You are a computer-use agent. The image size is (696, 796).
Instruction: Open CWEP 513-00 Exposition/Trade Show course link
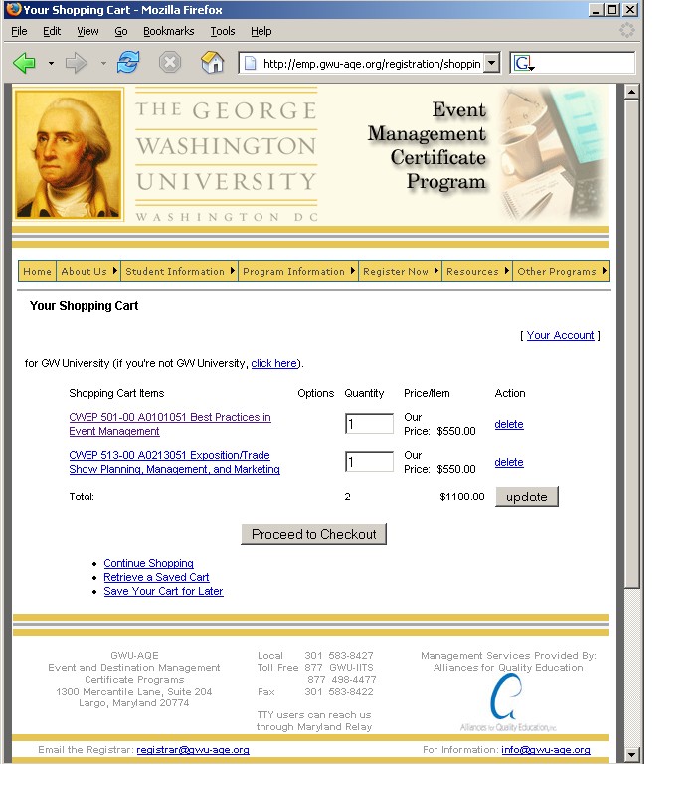(175, 462)
